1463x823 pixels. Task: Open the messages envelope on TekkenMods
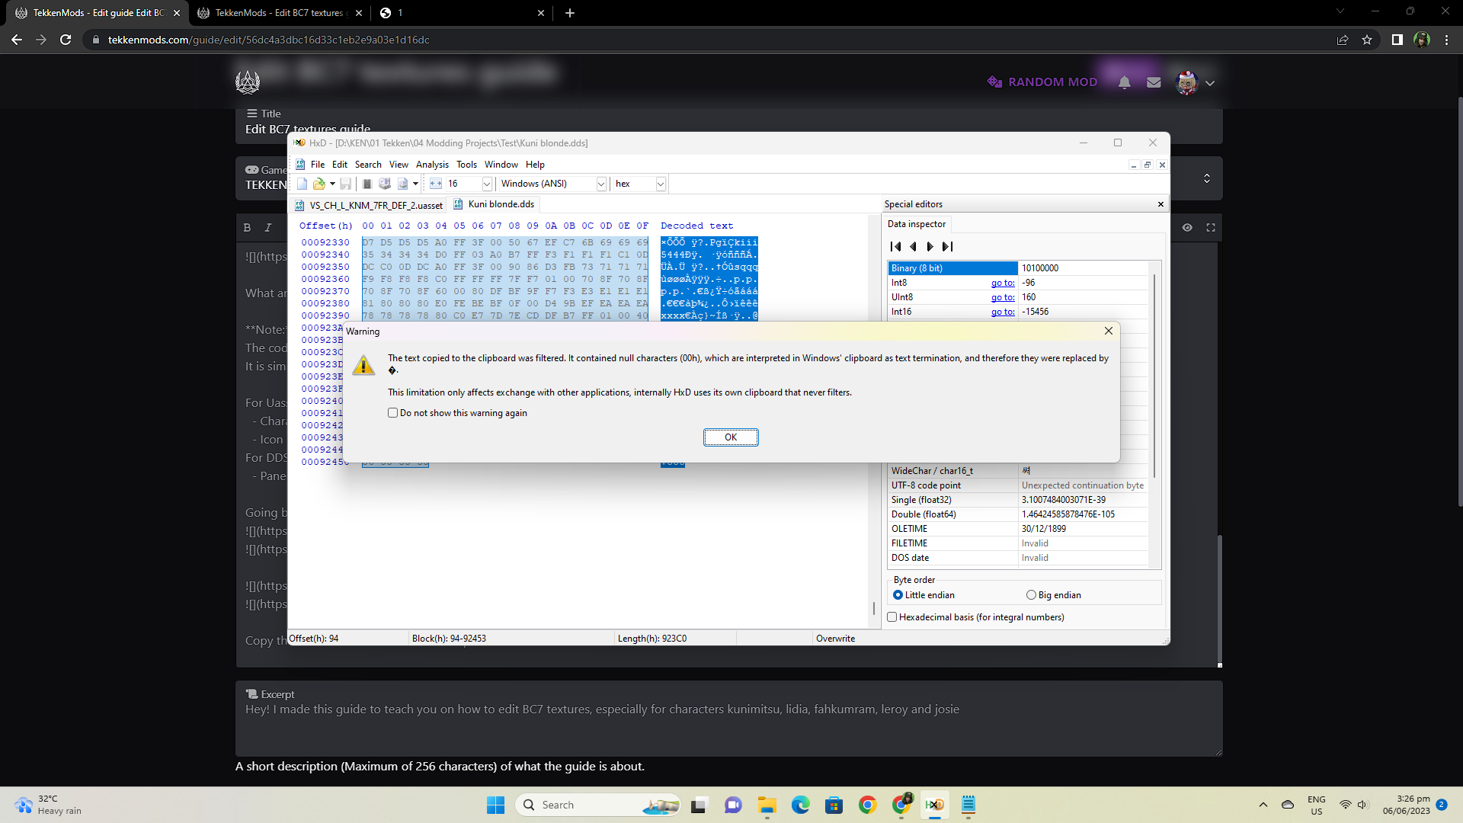[1154, 82]
